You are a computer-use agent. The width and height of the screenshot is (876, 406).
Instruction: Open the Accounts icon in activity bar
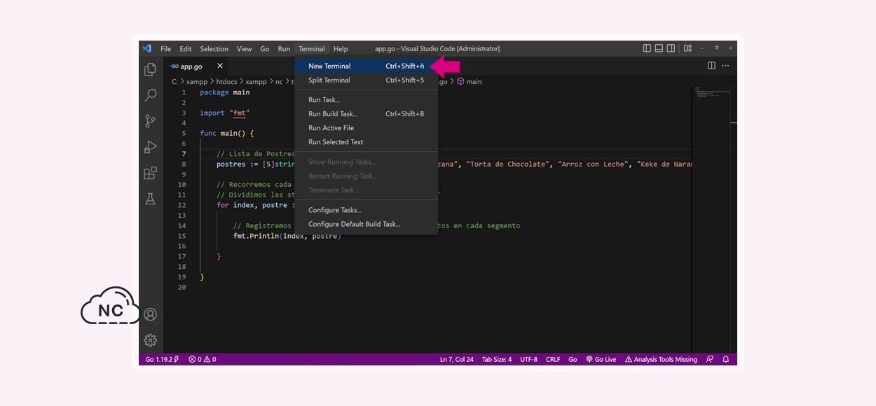pos(150,314)
